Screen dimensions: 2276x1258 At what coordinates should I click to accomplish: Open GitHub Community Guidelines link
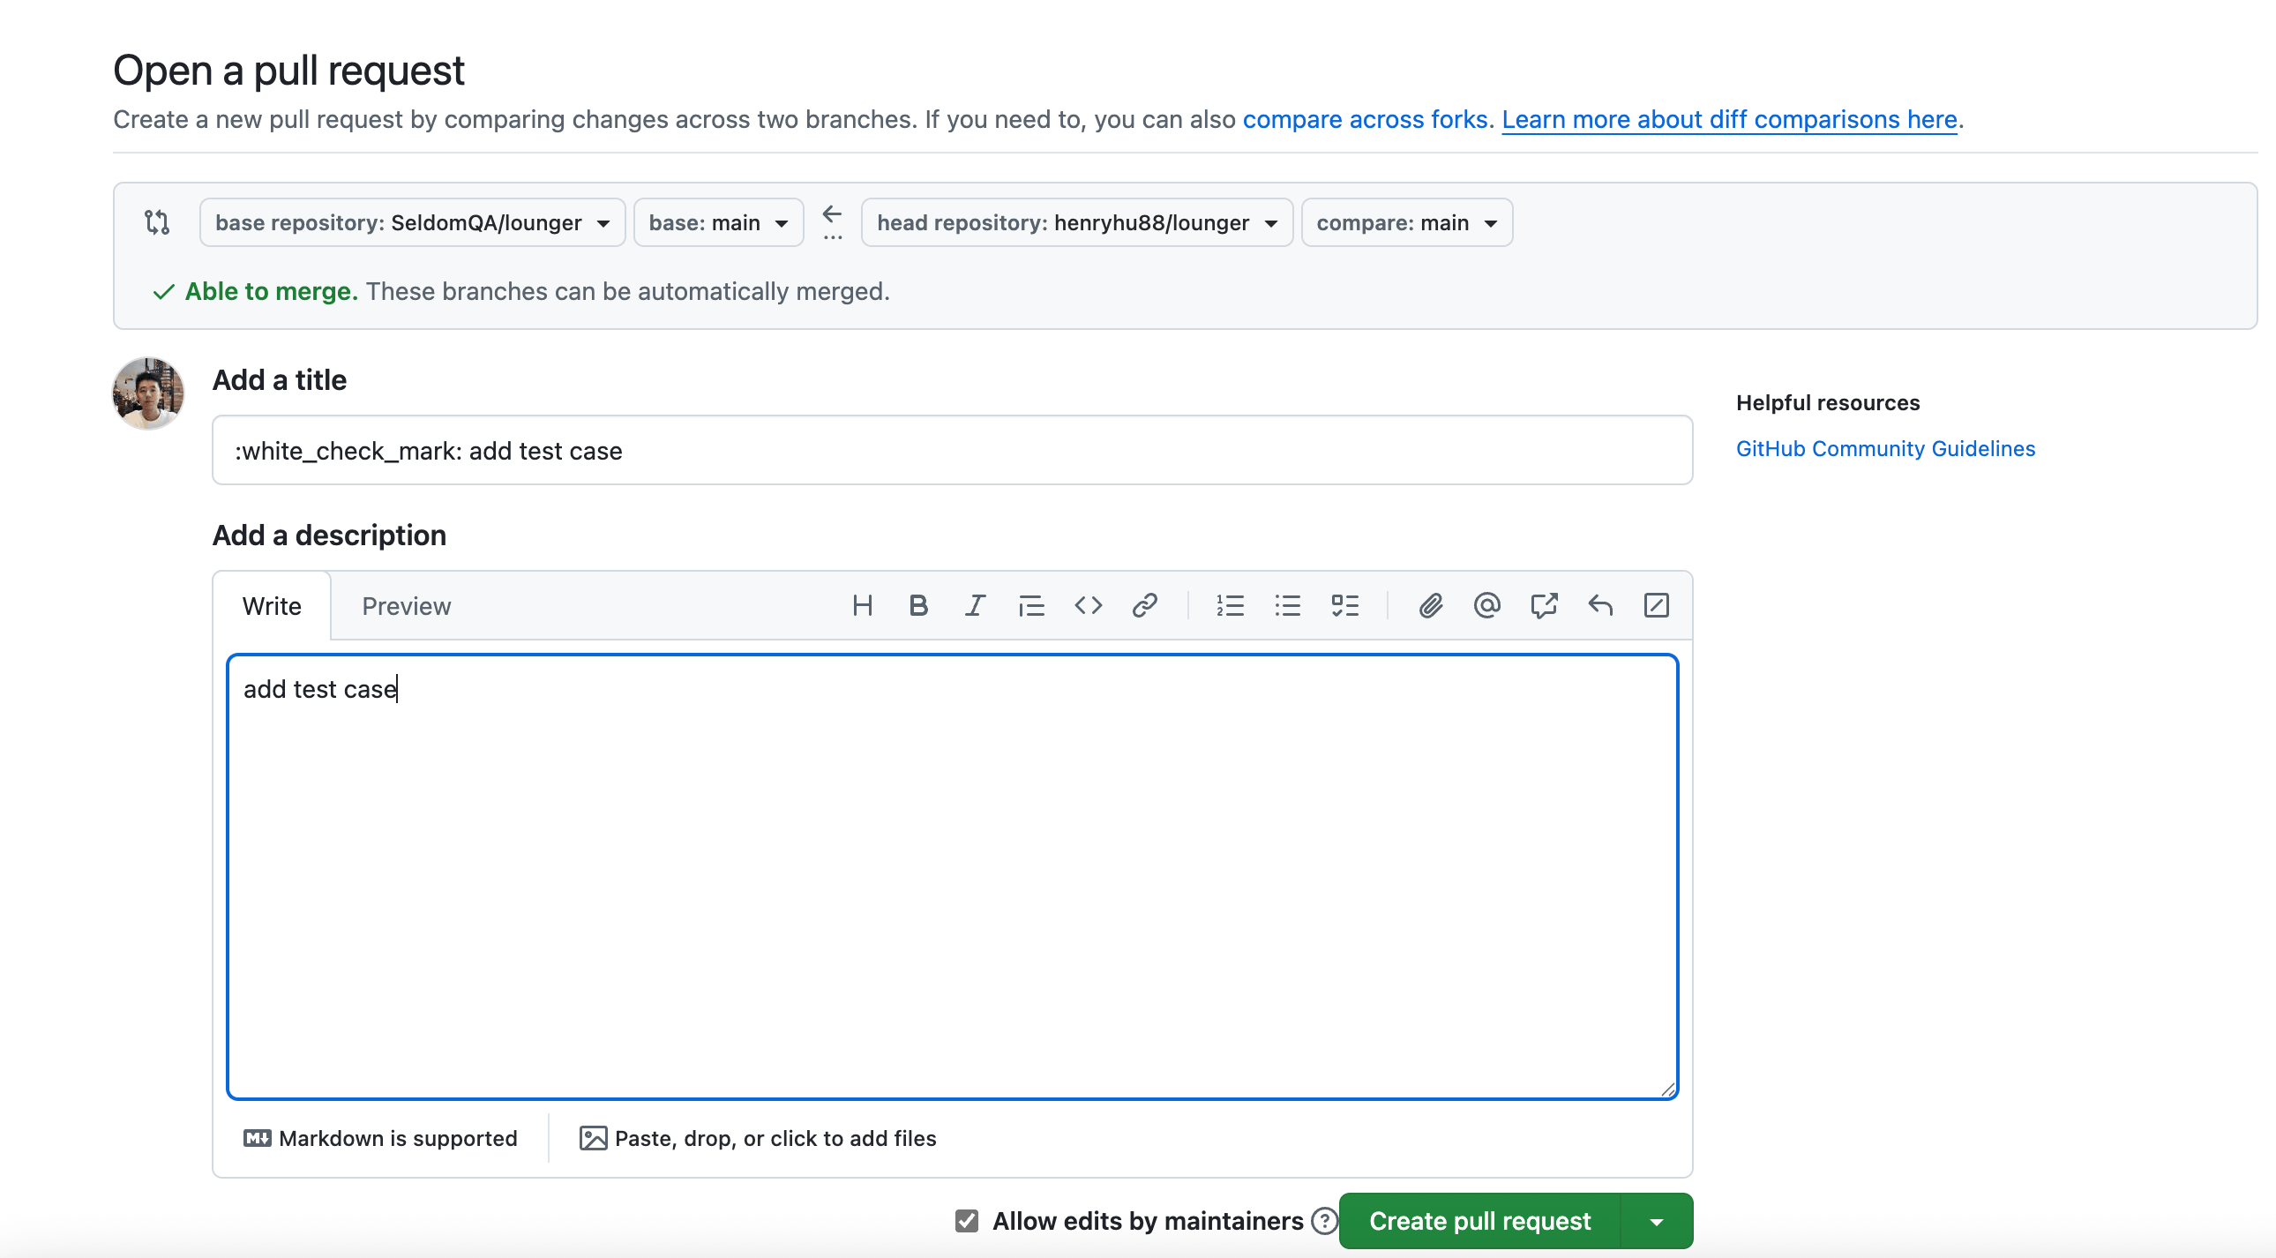click(x=1884, y=449)
